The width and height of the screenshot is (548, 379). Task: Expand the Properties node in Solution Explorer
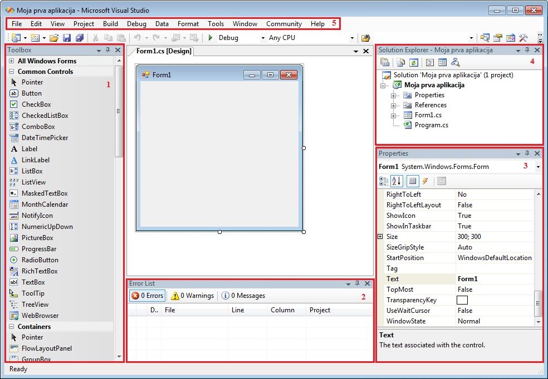pos(394,95)
